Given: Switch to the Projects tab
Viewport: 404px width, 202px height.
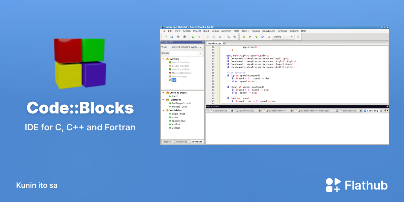Looking at the screenshot, I should pos(167,142).
